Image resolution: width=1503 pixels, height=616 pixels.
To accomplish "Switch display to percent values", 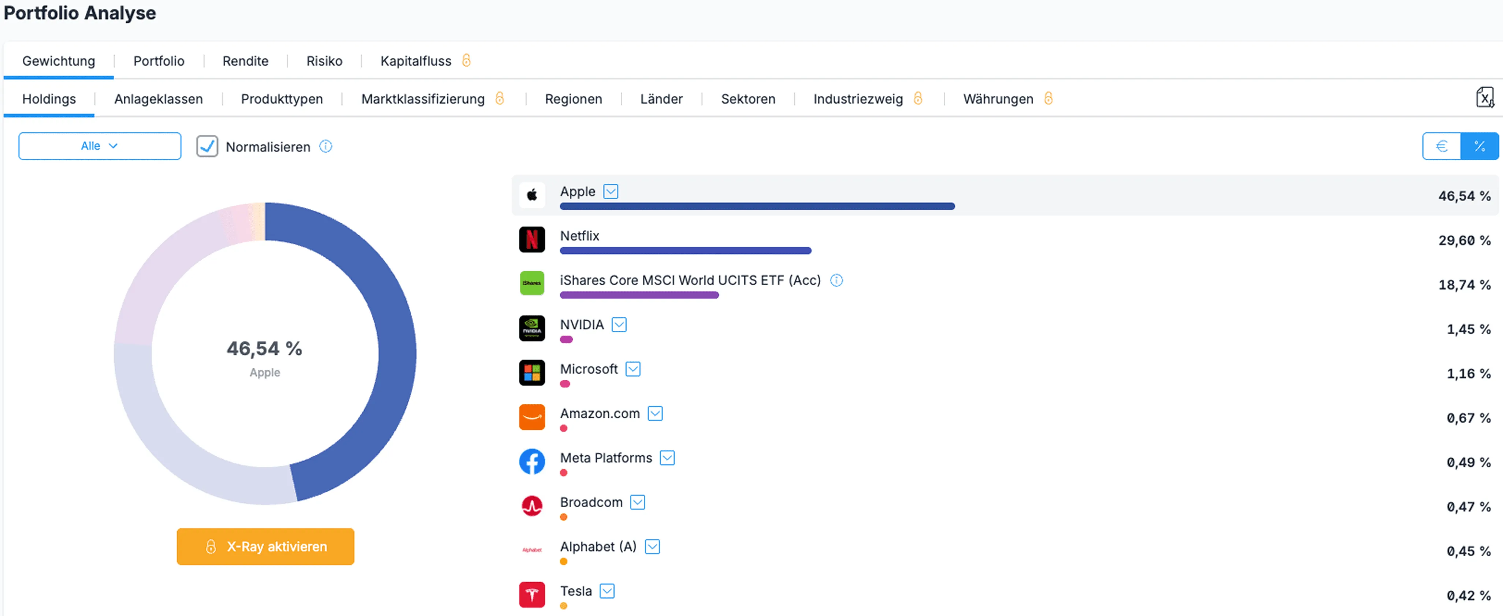I will [1479, 146].
